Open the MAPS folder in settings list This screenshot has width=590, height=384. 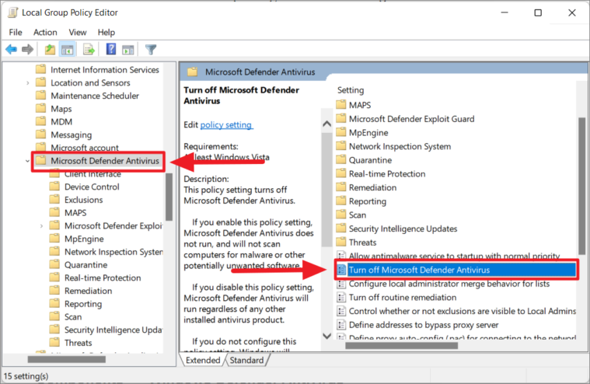tap(360, 105)
